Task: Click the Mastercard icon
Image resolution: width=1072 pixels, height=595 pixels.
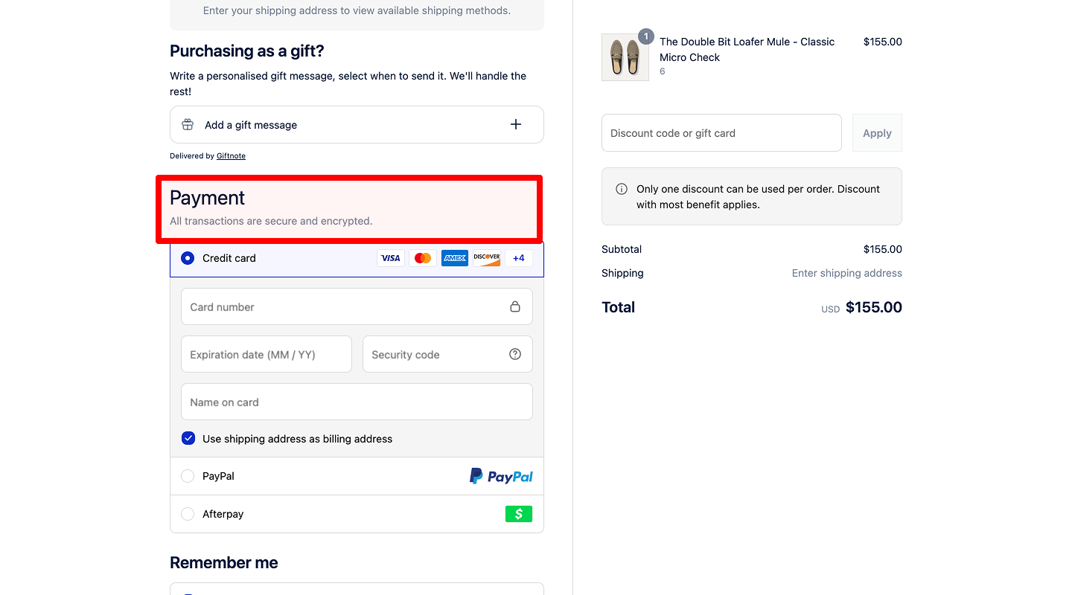Action: (422, 257)
